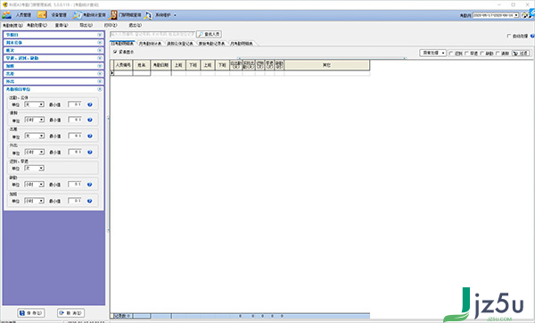Click the icon right of the attendance month dropdown
This screenshot has height=323, width=535.
pos(525,15)
